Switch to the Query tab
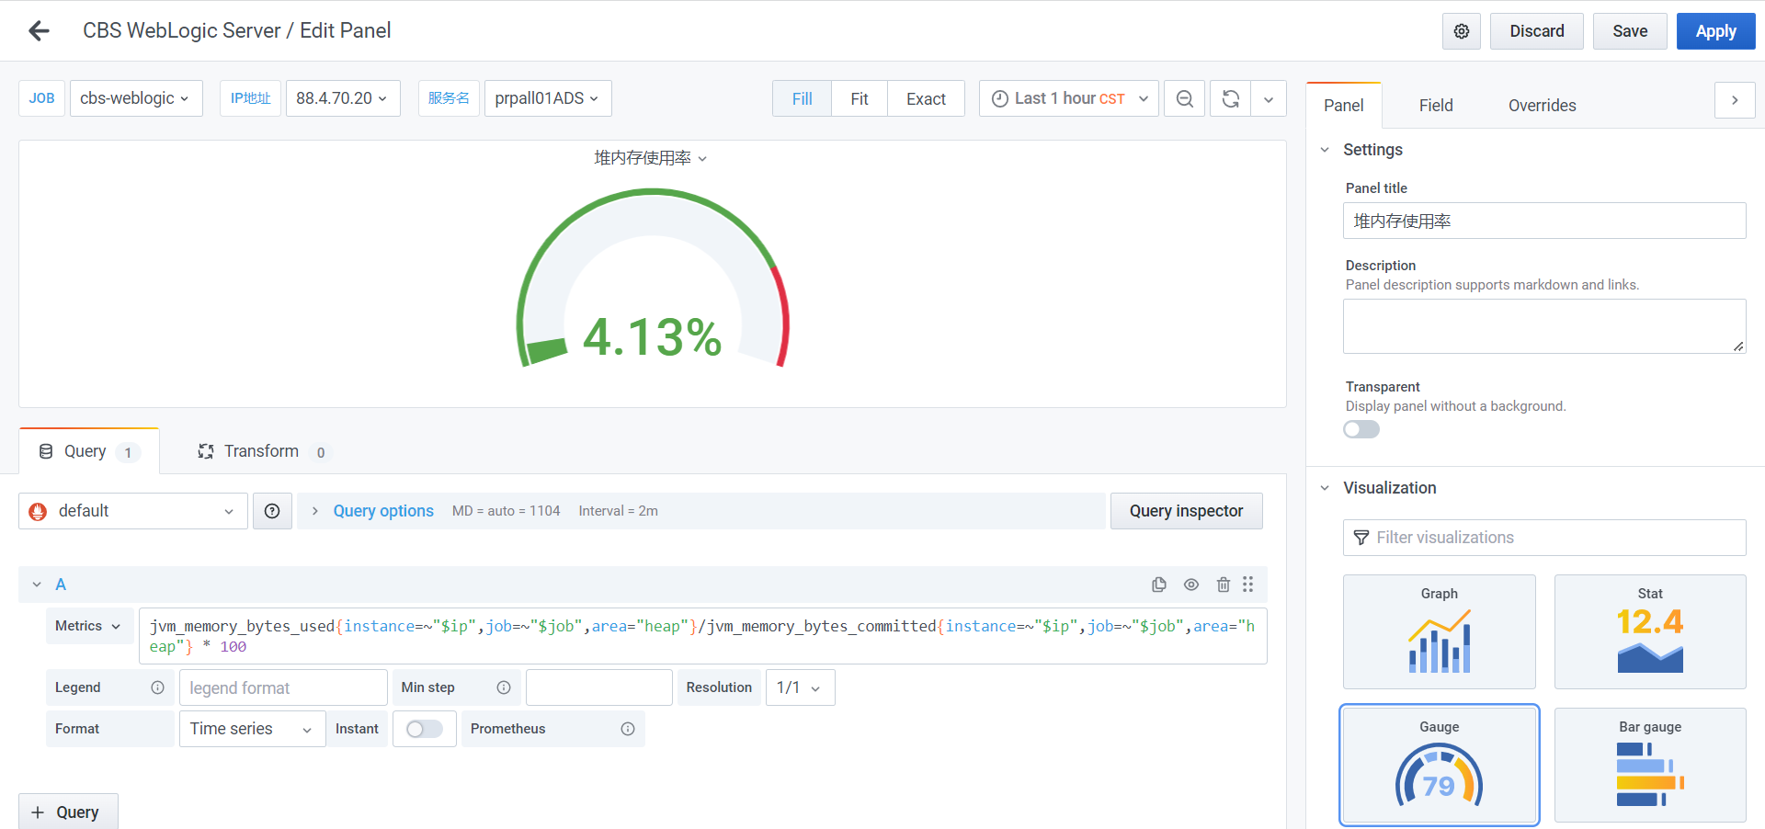This screenshot has width=1765, height=829. point(89,451)
